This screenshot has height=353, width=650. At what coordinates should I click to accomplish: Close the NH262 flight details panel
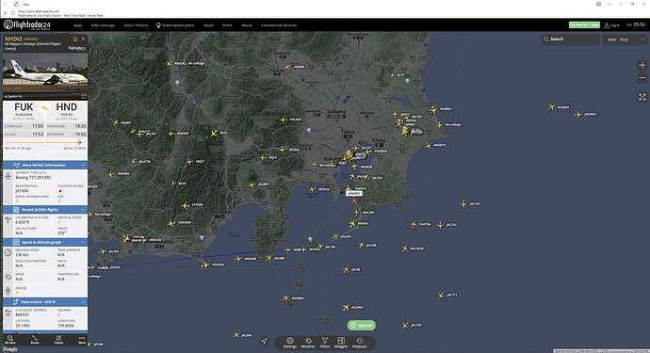click(x=83, y=39)
